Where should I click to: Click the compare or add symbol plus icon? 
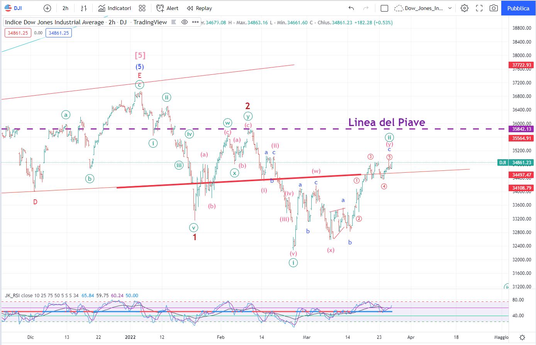pyautogui.click(x=47, y=8)
